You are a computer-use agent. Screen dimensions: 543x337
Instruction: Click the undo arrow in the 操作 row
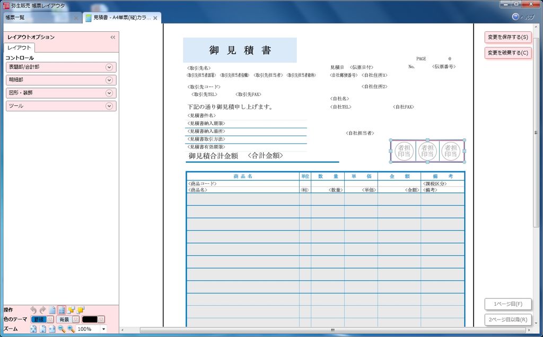[x=33, y=309]
